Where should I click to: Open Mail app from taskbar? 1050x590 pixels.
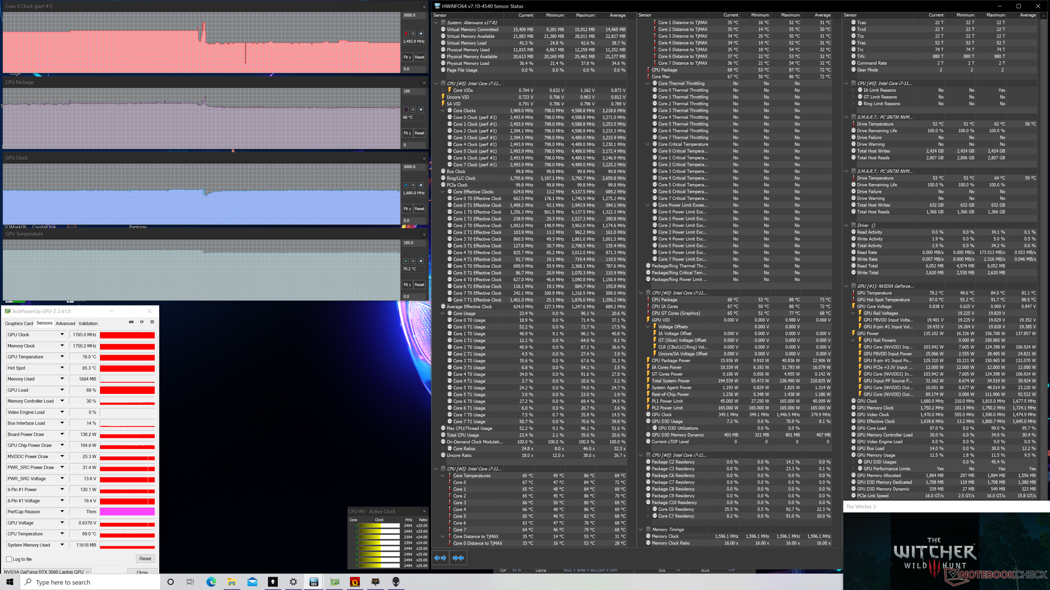tap(252, 582)
